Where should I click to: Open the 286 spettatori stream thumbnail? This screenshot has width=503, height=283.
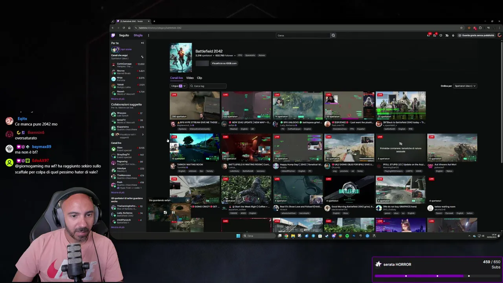195,105
